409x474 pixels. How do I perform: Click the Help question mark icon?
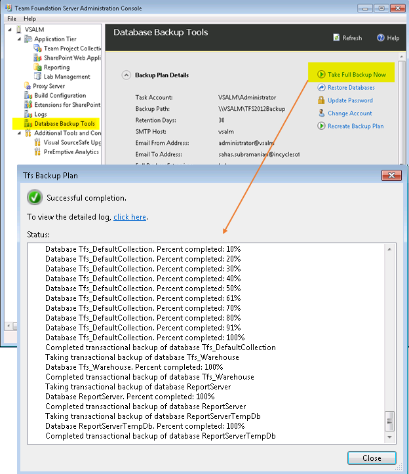point(380,38)
